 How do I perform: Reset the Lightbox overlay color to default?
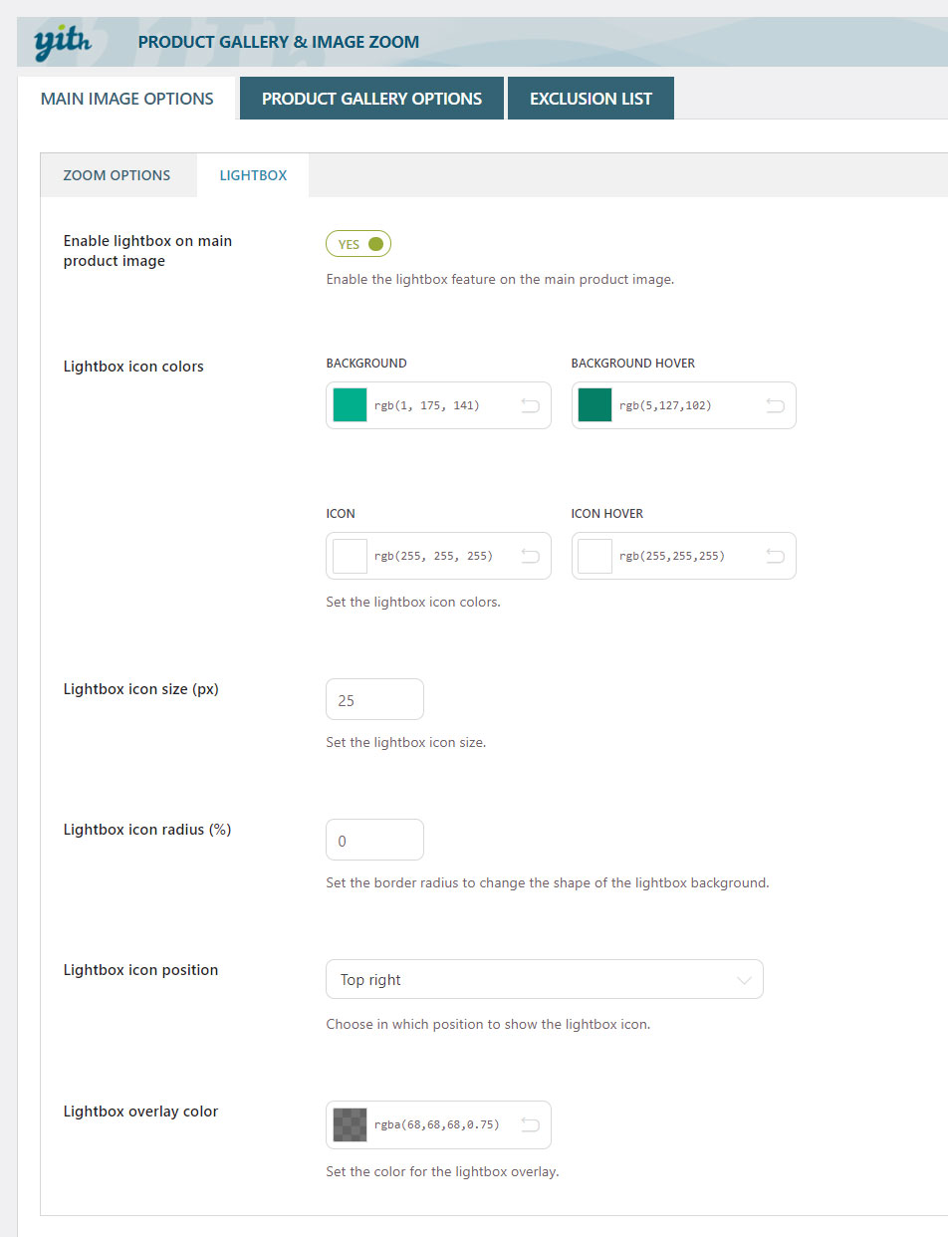click(530, 1124)
